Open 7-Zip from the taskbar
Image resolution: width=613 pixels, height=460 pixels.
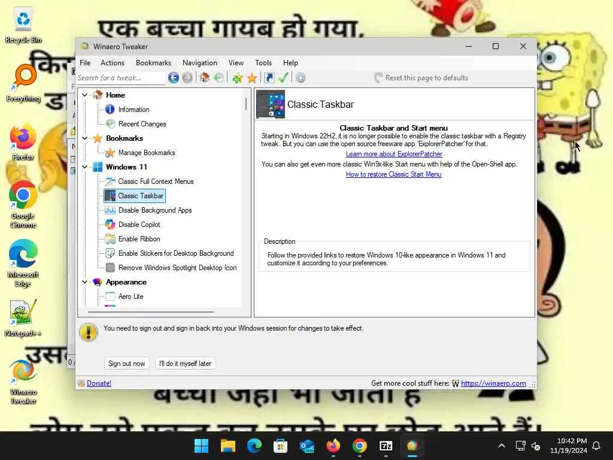[x=386, y=446]
